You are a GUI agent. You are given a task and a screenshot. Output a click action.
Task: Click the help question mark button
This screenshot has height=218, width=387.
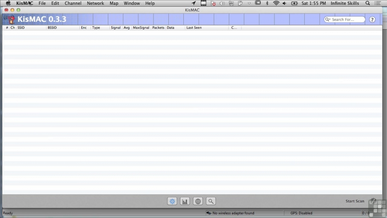[x=372, y=19]
